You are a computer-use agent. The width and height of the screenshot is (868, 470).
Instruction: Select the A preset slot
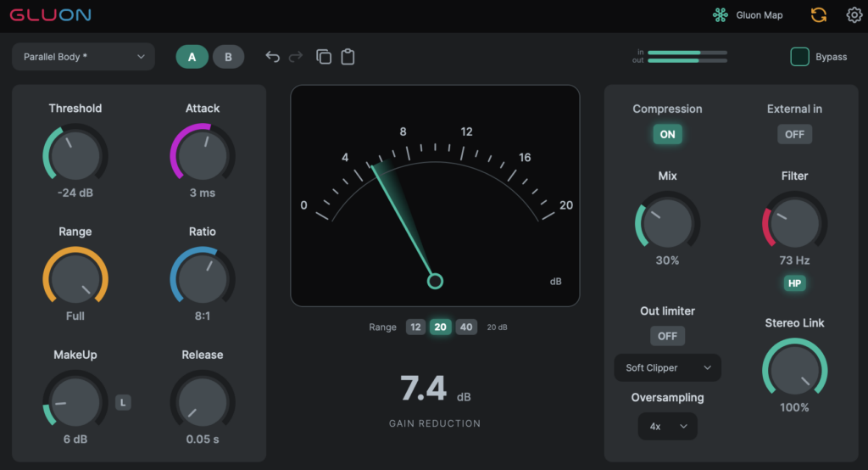pos(192,57)
